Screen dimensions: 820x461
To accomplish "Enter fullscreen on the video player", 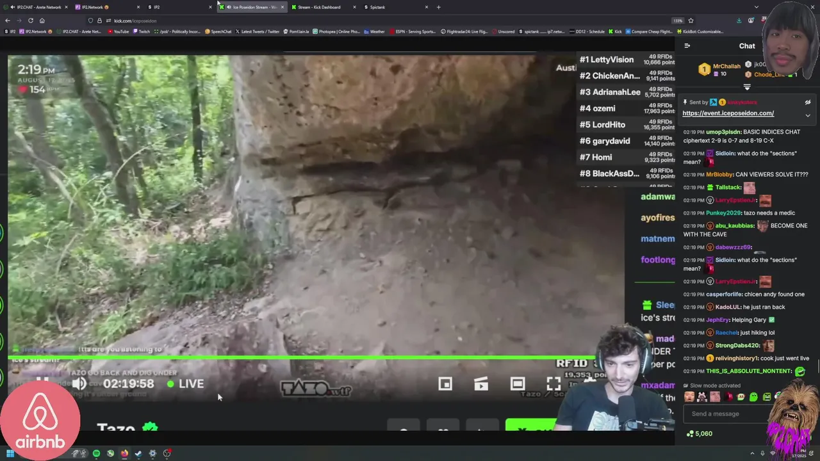I will coord(553,384).
